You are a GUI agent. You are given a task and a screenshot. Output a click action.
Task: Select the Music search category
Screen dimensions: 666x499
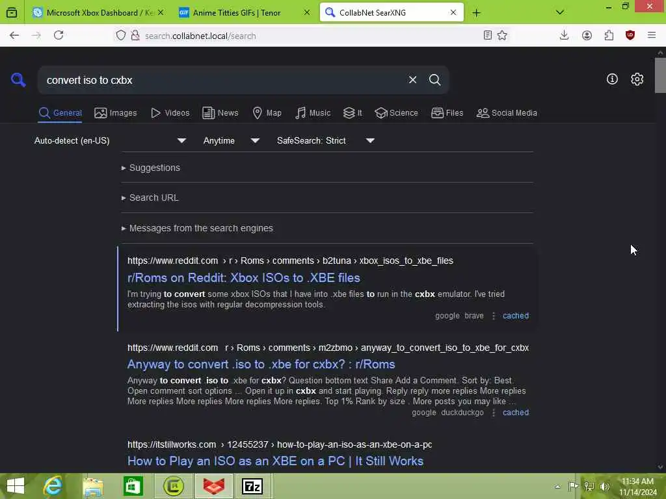313,113
